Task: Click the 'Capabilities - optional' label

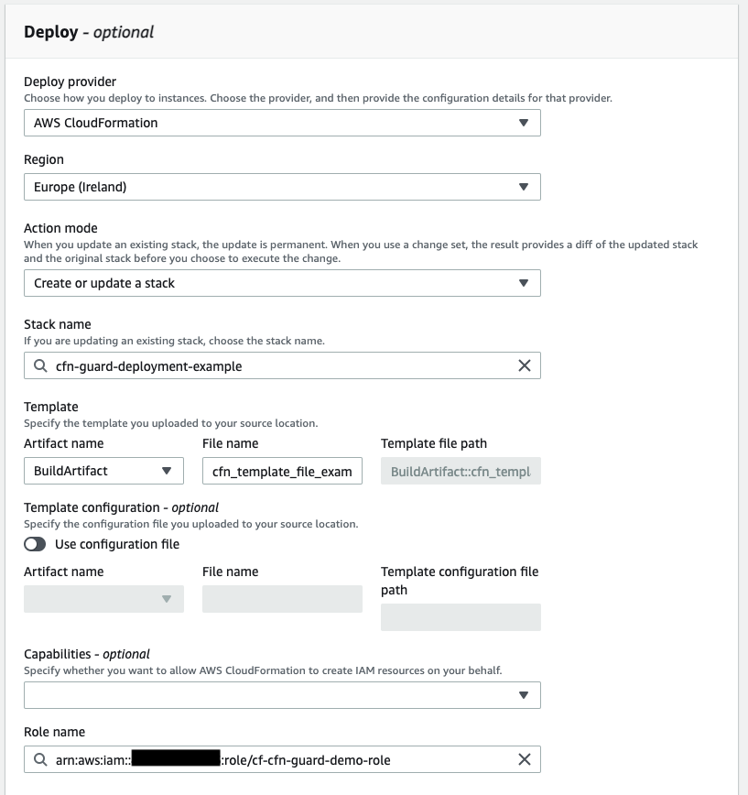Action: (x=87, y=654)
